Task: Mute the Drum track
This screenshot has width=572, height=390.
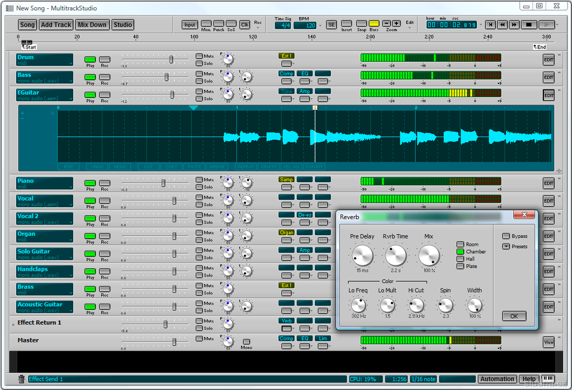Action: point(199,56)
